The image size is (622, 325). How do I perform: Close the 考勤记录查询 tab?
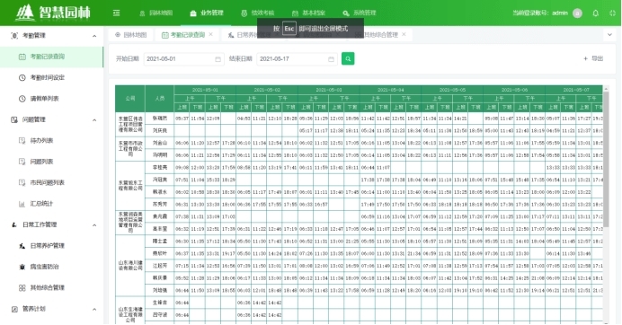pos(210,34)
